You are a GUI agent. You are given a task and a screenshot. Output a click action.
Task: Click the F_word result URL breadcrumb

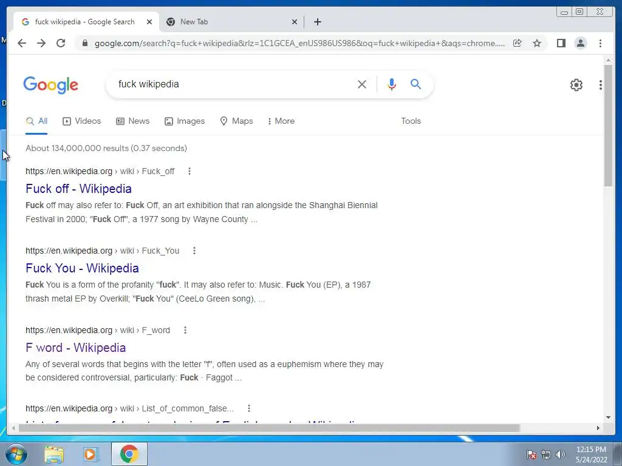(98, 330)
